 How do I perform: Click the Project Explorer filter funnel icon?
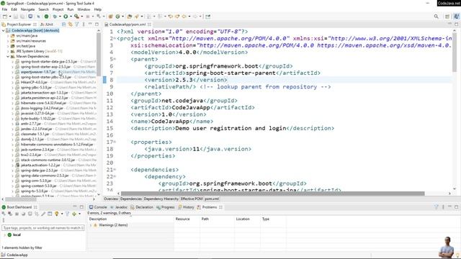point(77,24)
